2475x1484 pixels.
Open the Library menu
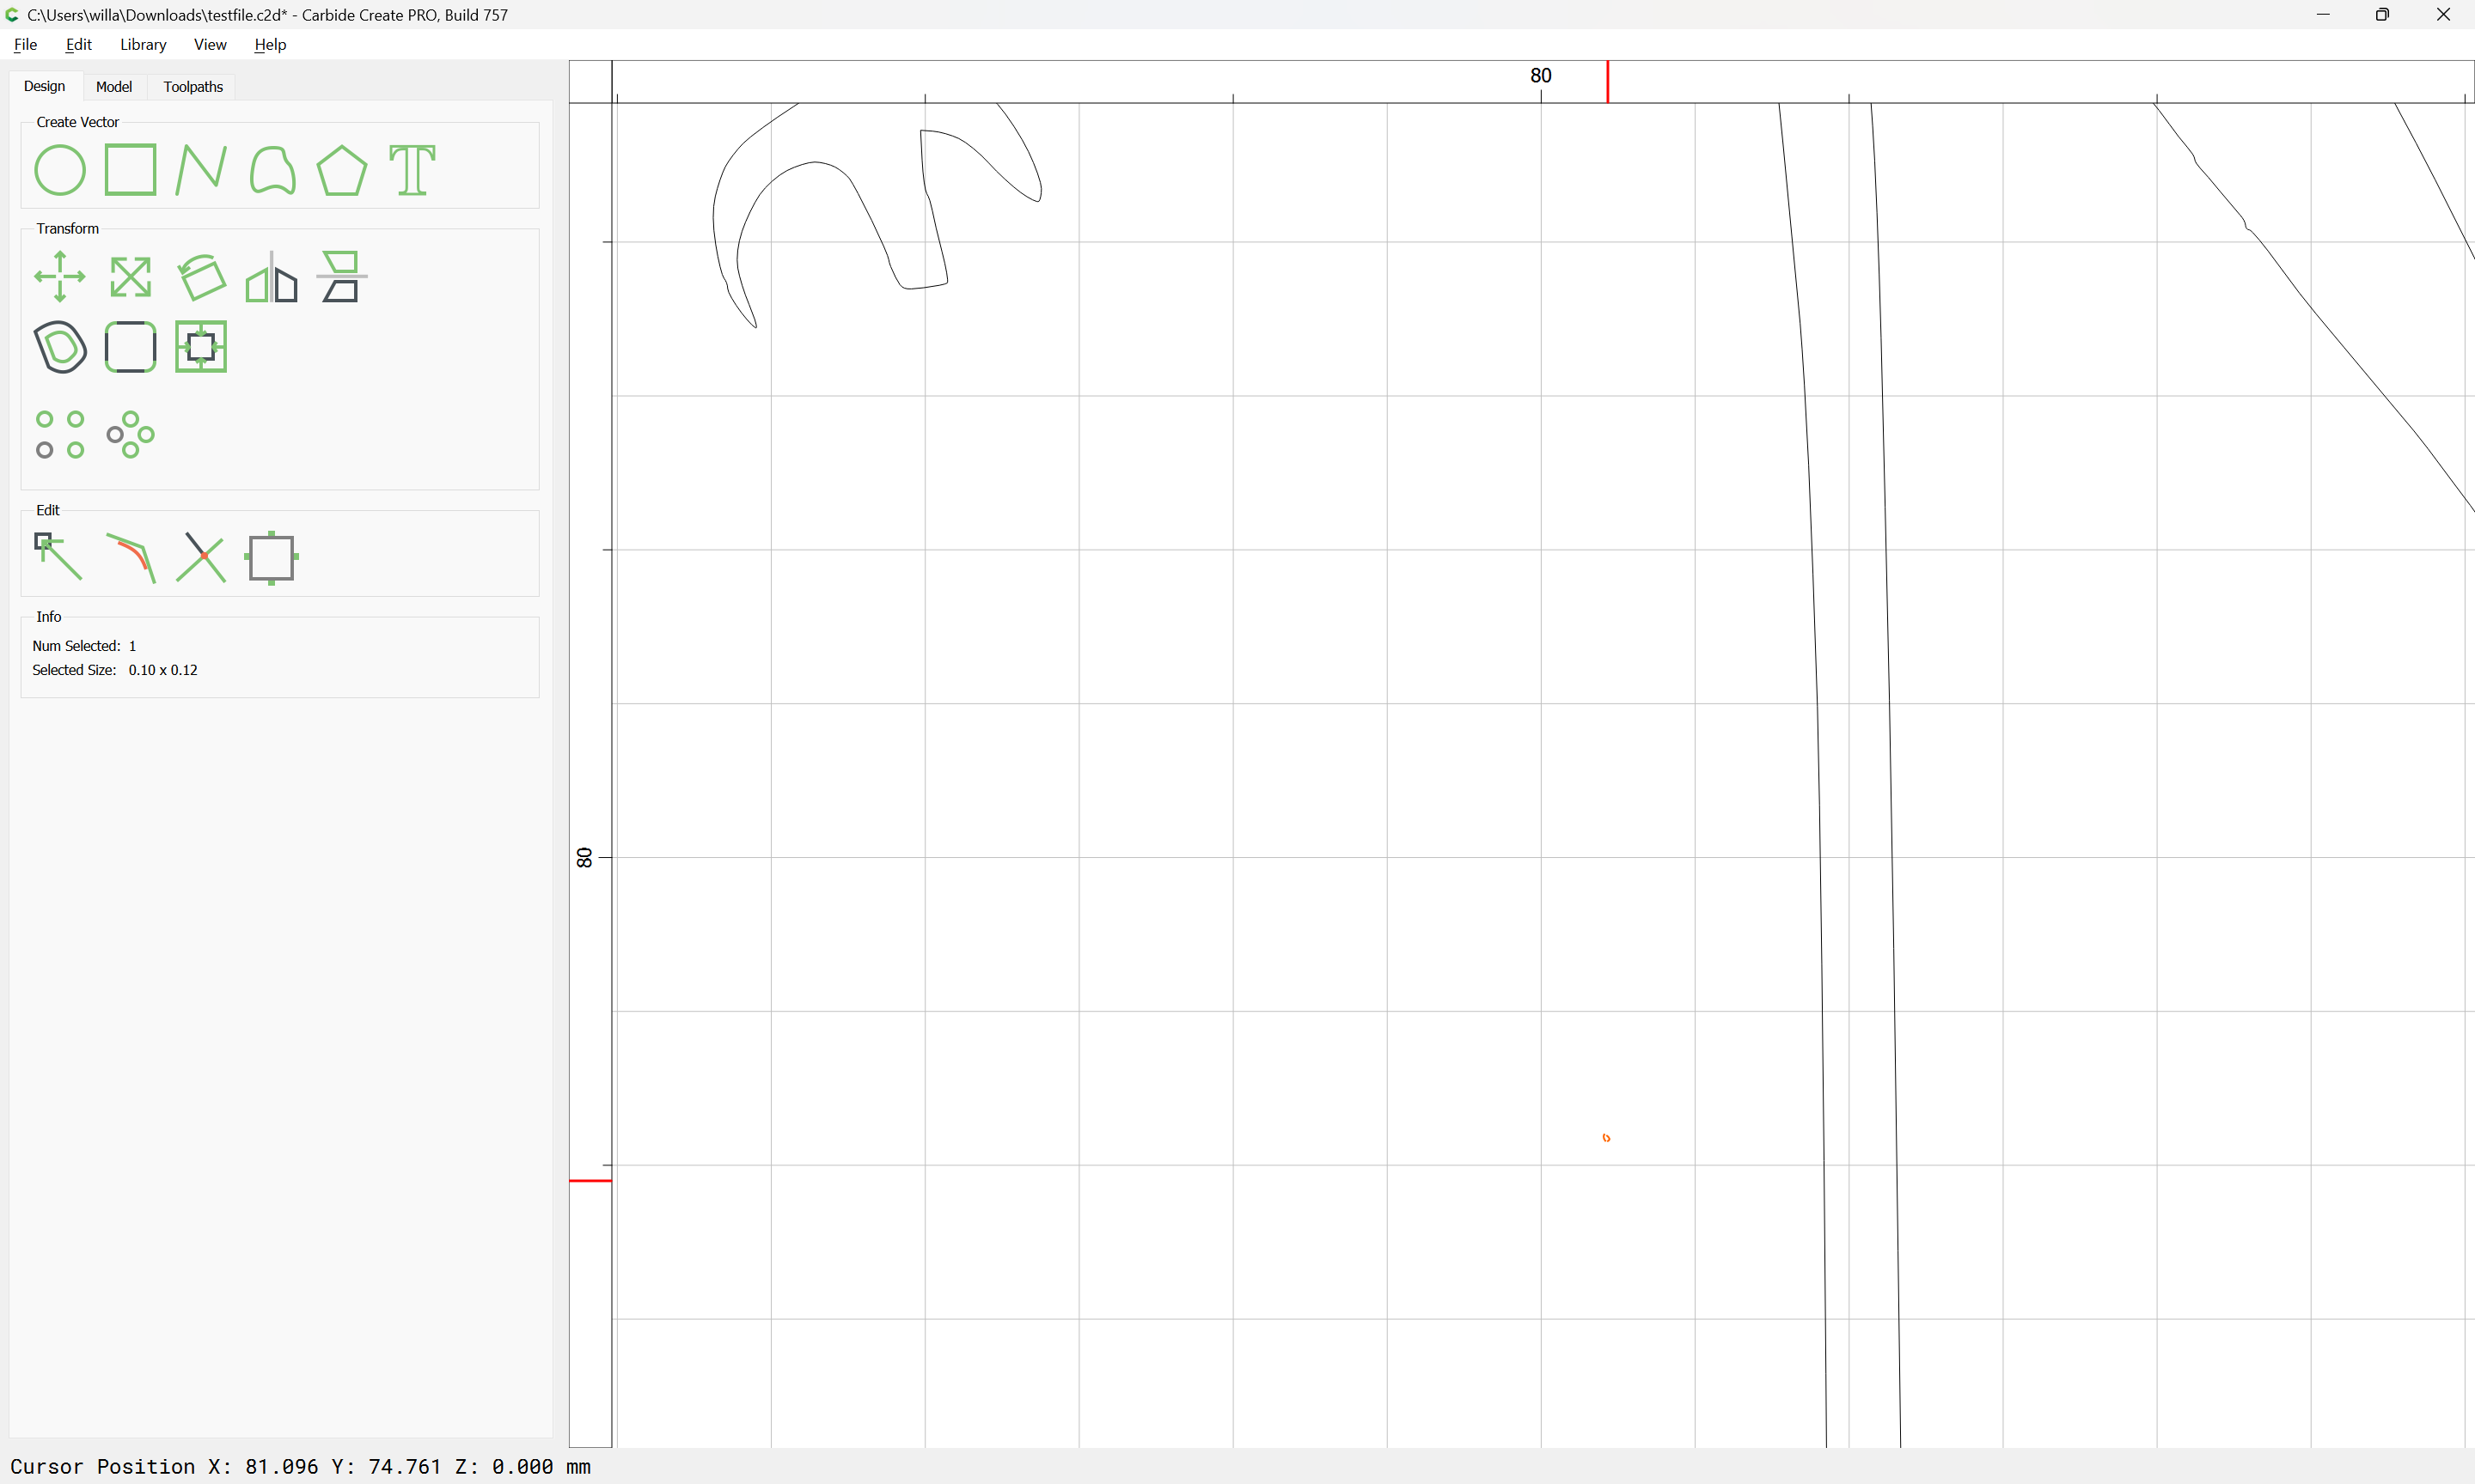coord(143,44)
